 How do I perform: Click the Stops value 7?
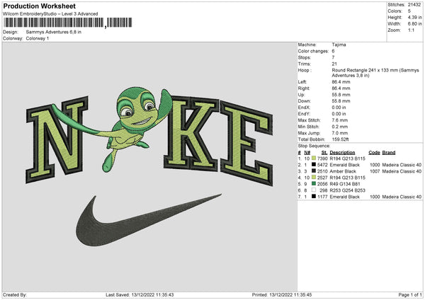tap(333, 57)
